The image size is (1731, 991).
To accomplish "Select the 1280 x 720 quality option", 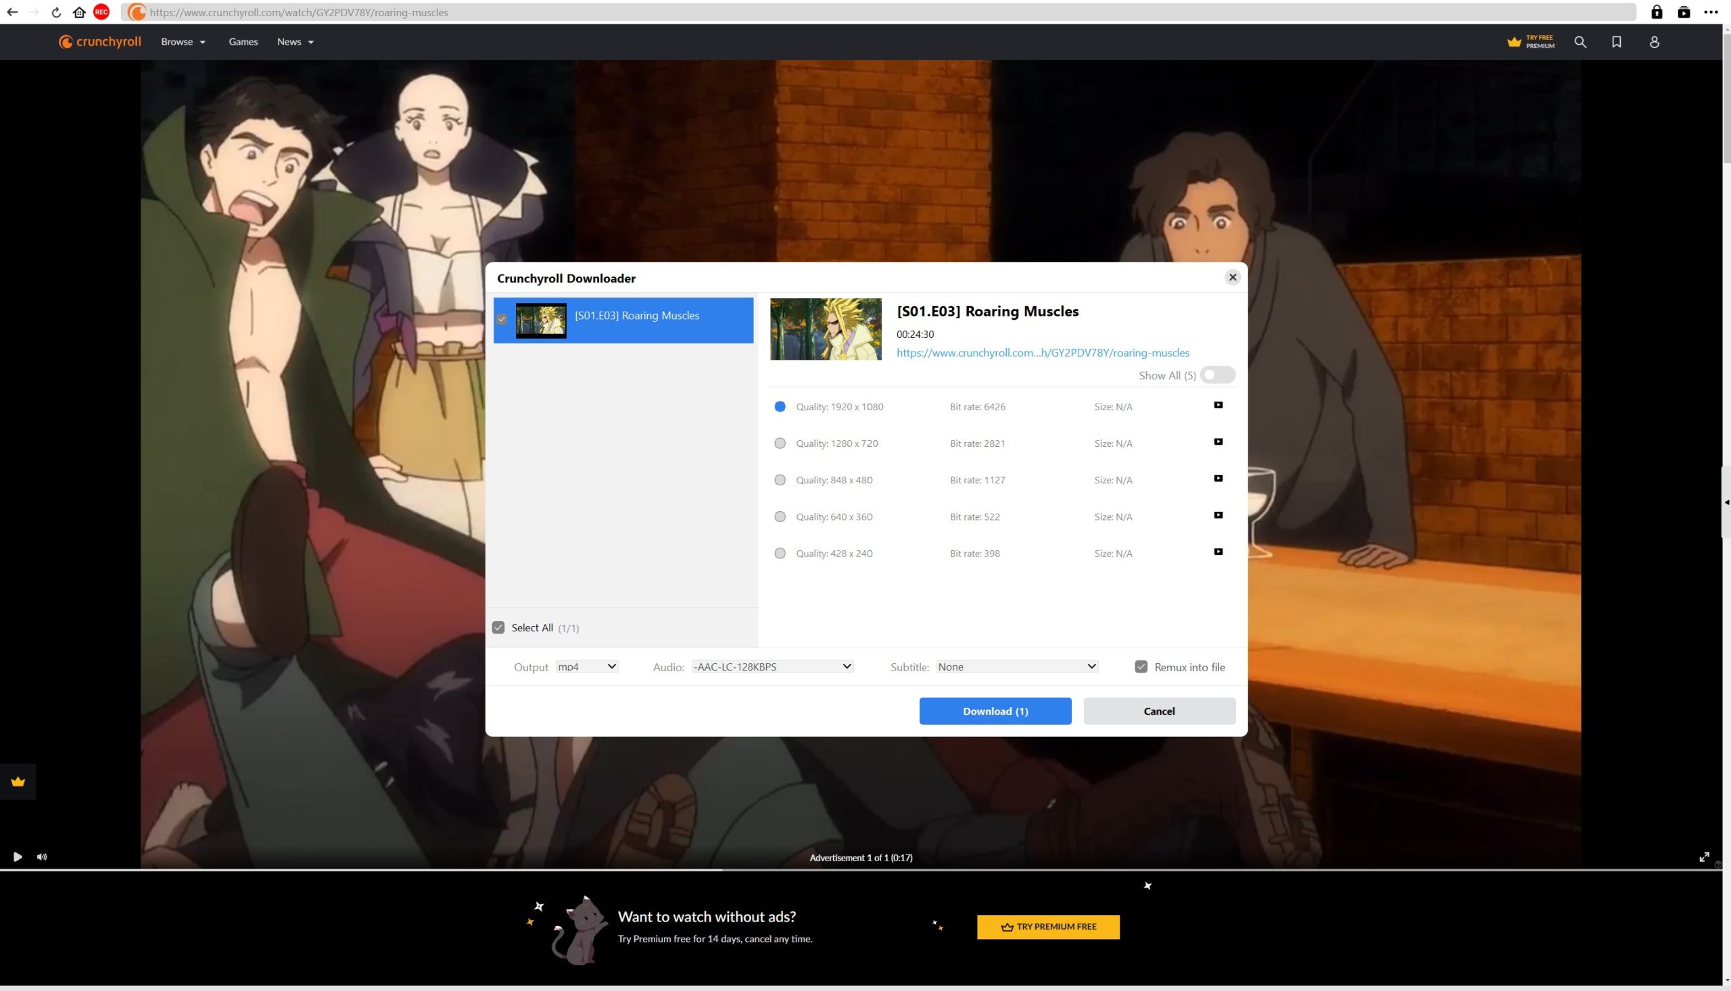I will [780, 443].
